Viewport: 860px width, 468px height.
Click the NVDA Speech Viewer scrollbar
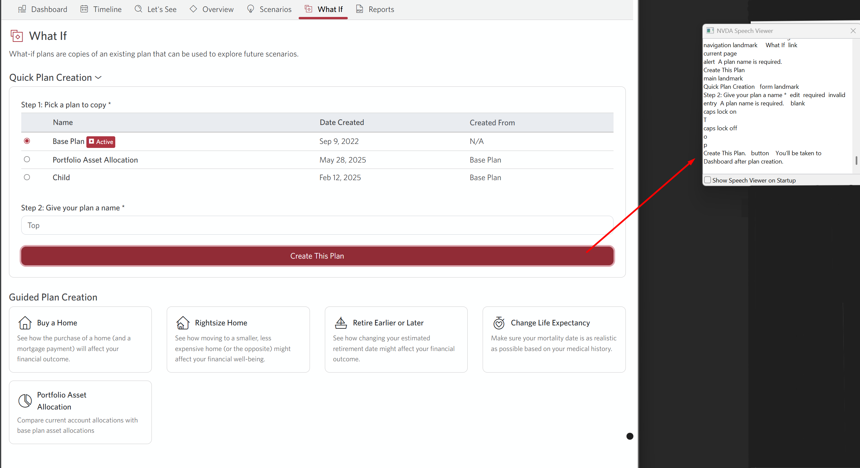pos(856,160)
